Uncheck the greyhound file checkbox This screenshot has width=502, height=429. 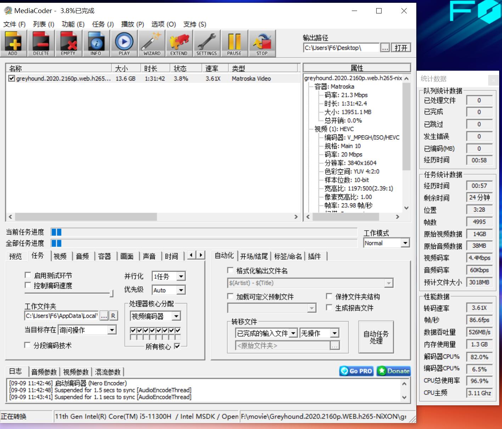(12, 79)
